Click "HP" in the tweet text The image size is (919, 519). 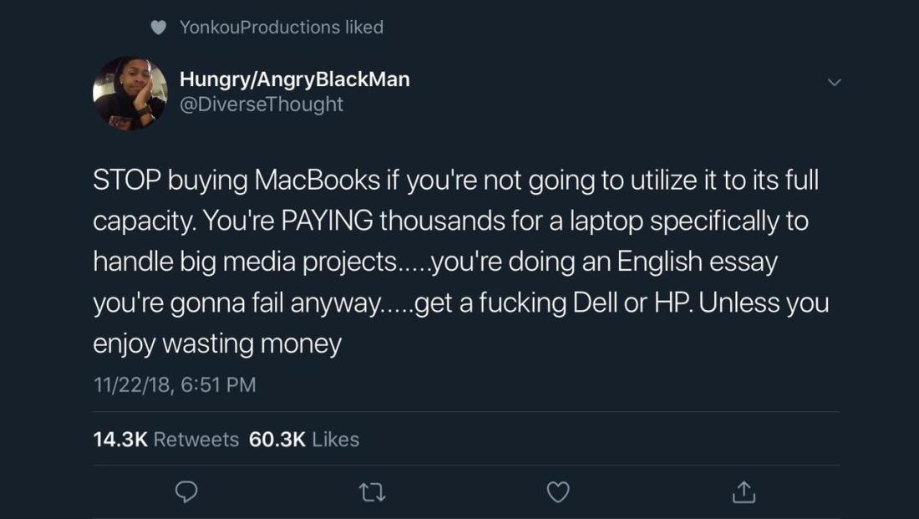673,303
